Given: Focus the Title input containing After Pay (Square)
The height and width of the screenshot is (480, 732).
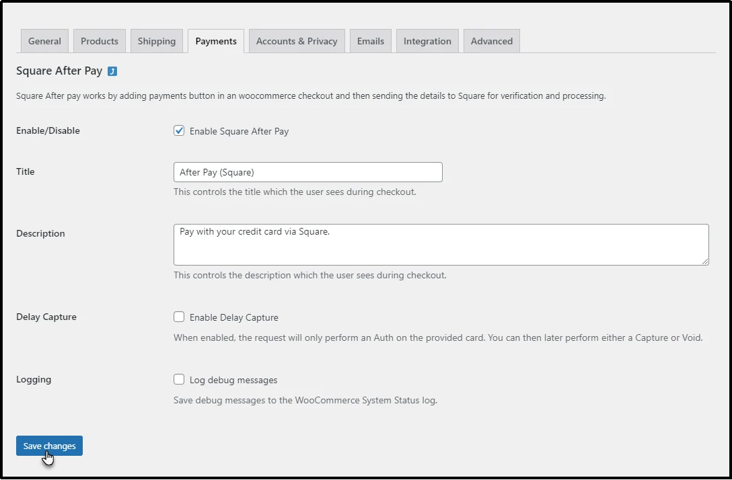Looking at the screenshot, I should (308, 172).
